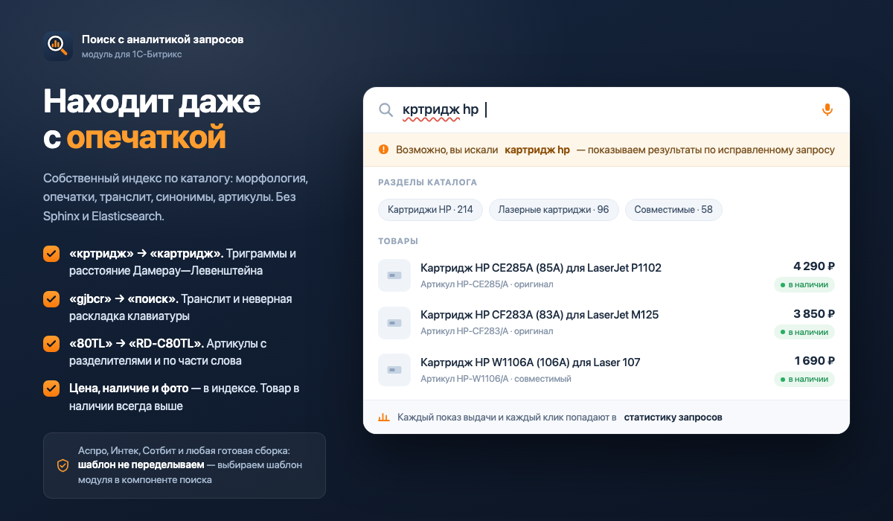Toggle checkbox next to «gjbcr» → «поиск»
Screen dimensions: 893x521
51,299
